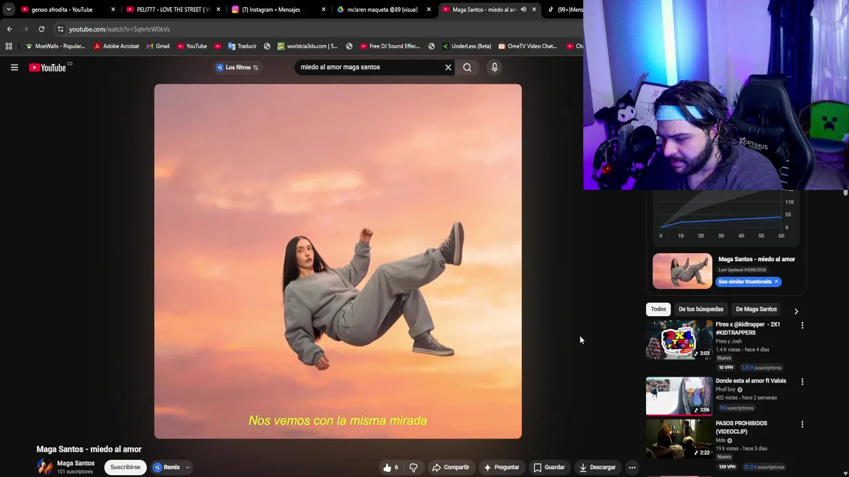Open the Preguntar AI button
The width and height of the screenshot is (849, 477).
click(x=501, y=467)
